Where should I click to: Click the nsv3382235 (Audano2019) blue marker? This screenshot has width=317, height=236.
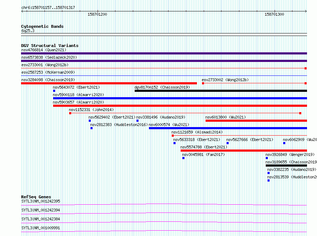tap(269, 173)
